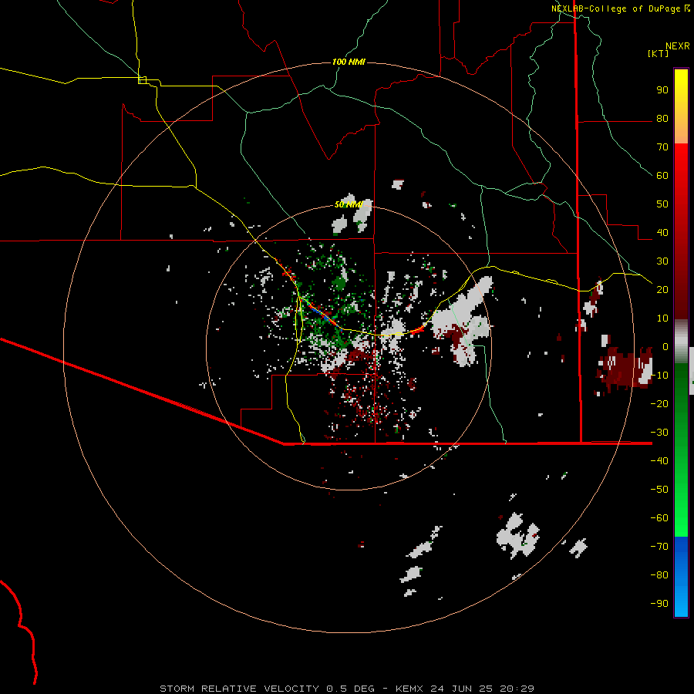
Task: Click the -60 value on velocity scale
Action: click(659, 518)
